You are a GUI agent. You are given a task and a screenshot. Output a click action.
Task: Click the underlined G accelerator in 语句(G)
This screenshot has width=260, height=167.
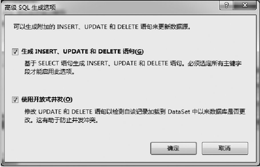pos(139,52)
